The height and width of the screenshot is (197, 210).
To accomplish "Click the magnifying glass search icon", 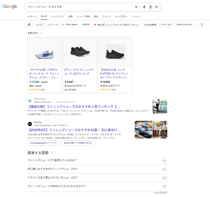I will pos(157,7).
